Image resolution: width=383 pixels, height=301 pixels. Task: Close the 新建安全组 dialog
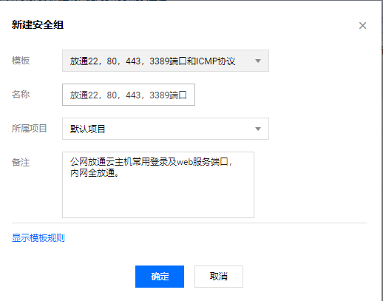tap(362, 25)
